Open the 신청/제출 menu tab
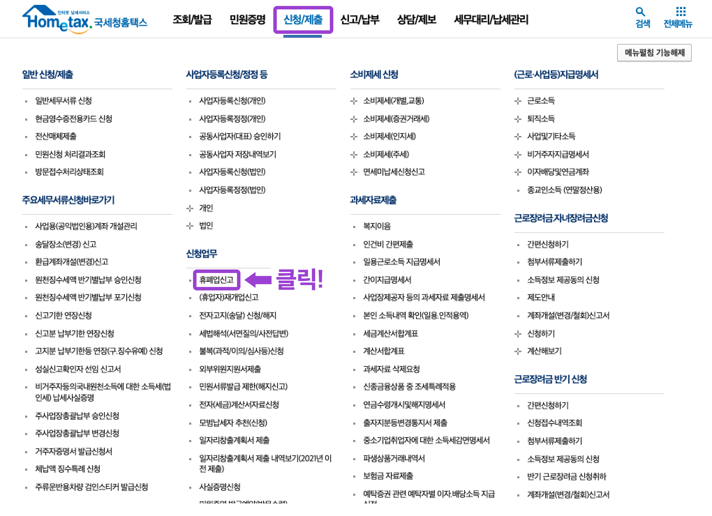 click(303, 20)
